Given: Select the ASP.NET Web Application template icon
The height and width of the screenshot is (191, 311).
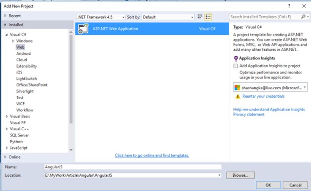Looking at the screenshot, I should coord(83,29).
